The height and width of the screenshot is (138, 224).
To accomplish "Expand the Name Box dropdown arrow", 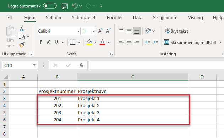I will click(x=34, y=65).
